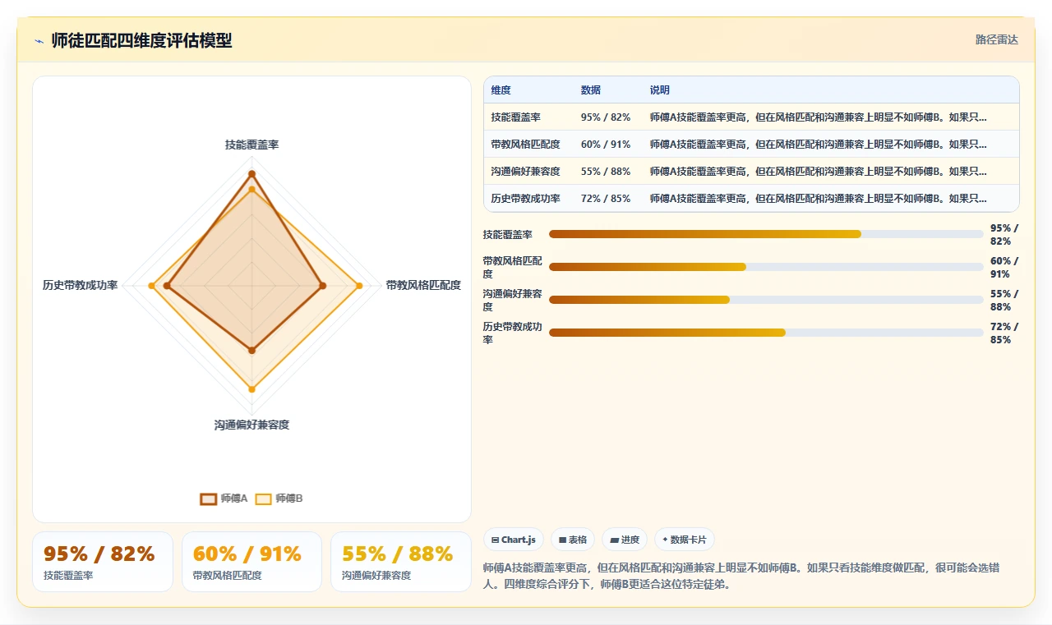Viewport: 1052px width, 625px height.
Task: Open the 95% / 82% stat card
Action: pyautogui.click(x=103, y=562)
